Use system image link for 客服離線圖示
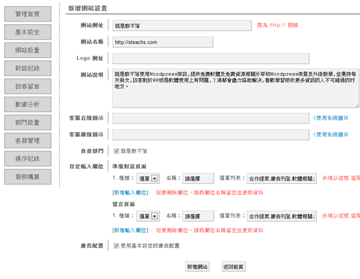Viewport: 360px width, 279px height. tap(331, 134)
